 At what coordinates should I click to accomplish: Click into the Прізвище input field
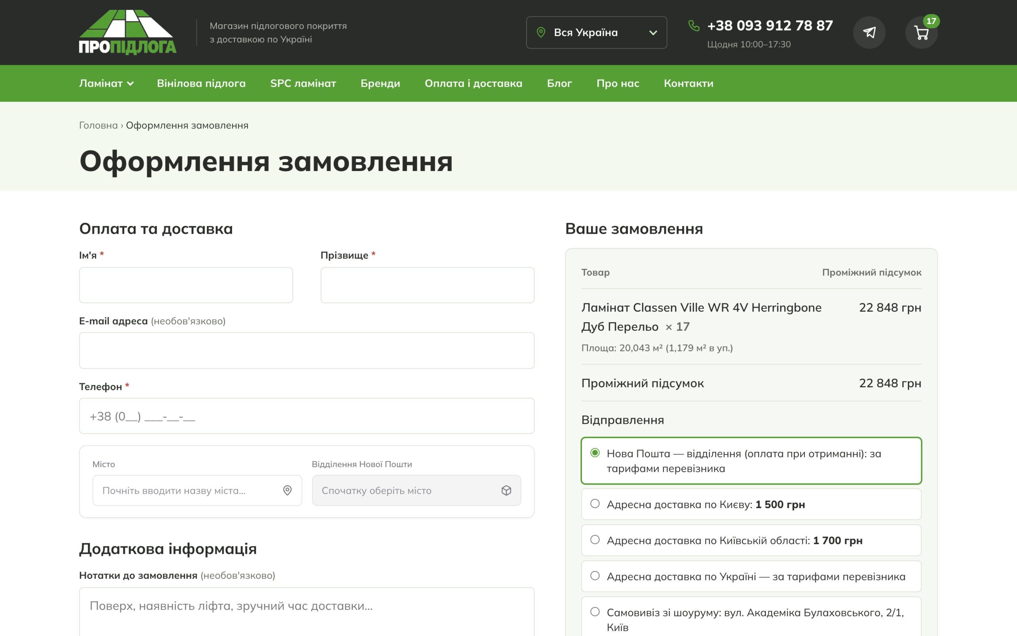pyautogui.click(x=427, y=285)
